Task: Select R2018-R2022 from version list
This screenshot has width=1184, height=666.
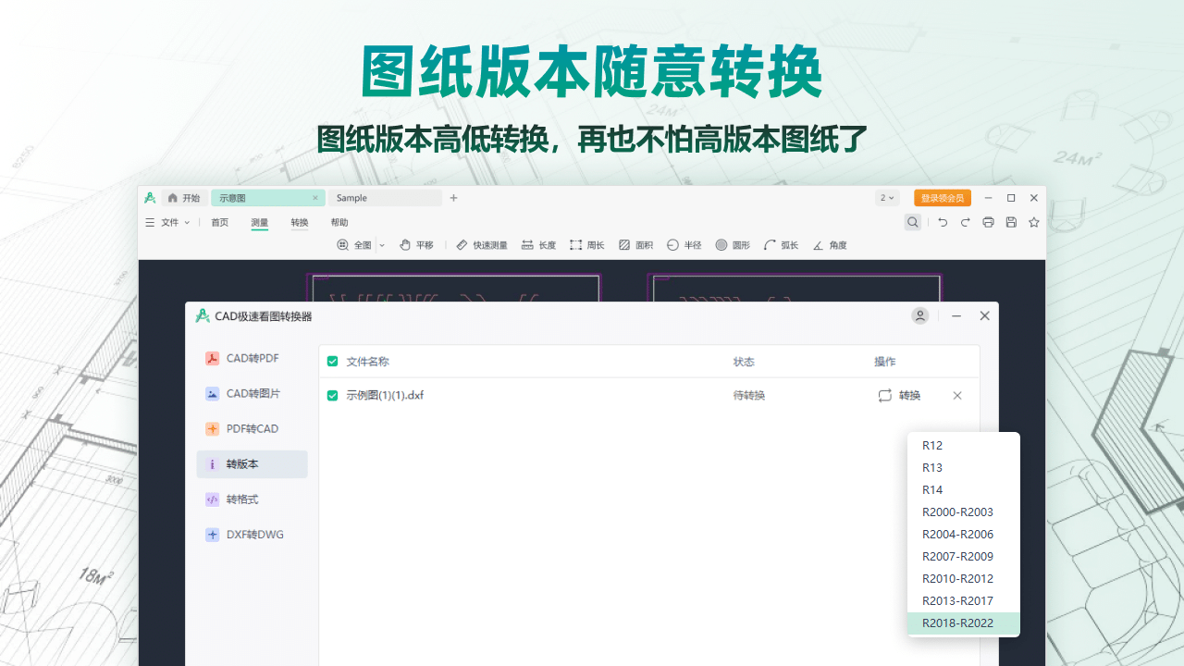Action: pos(957,623)
